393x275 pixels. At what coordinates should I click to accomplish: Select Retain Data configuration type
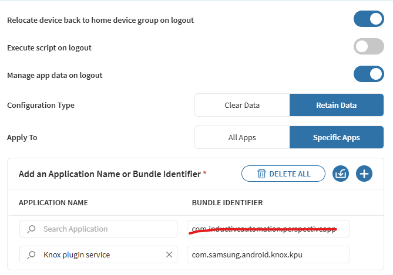[336, 106]
